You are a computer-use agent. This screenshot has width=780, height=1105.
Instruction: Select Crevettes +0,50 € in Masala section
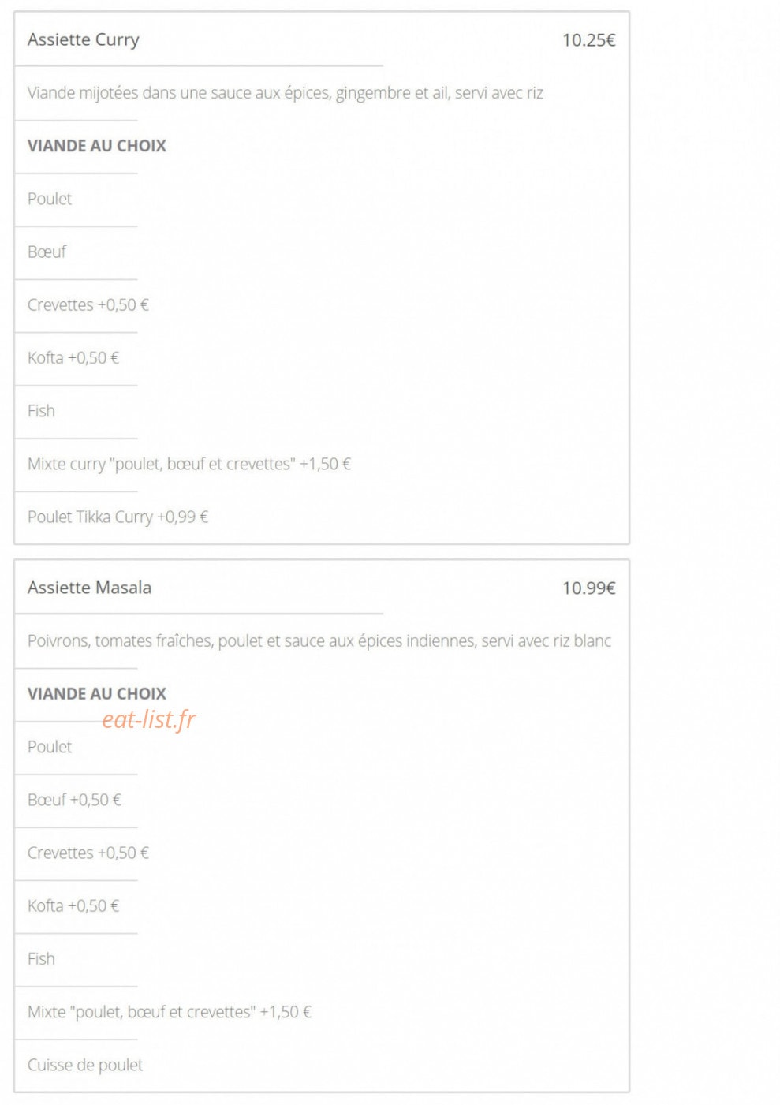88,853
